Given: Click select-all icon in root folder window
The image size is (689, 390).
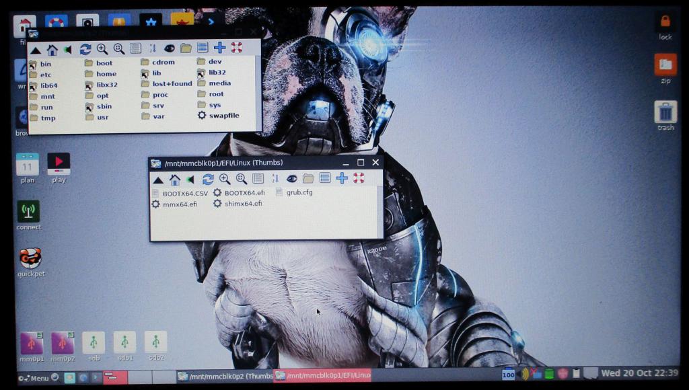Looking at the screenshot, I should (202, 48).
